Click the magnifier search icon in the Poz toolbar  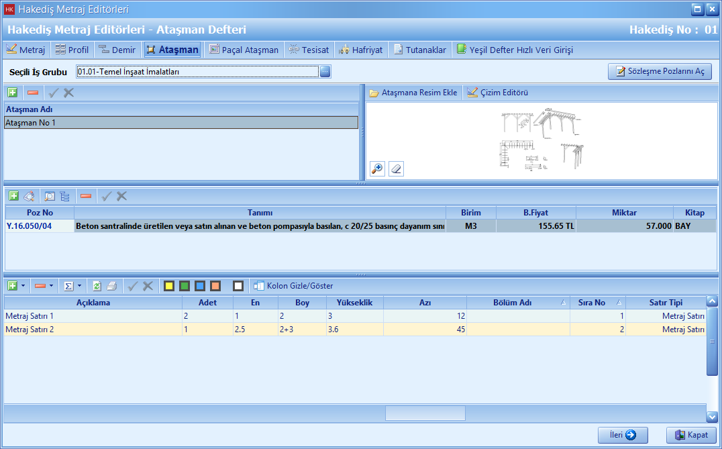tap(50, 196)
